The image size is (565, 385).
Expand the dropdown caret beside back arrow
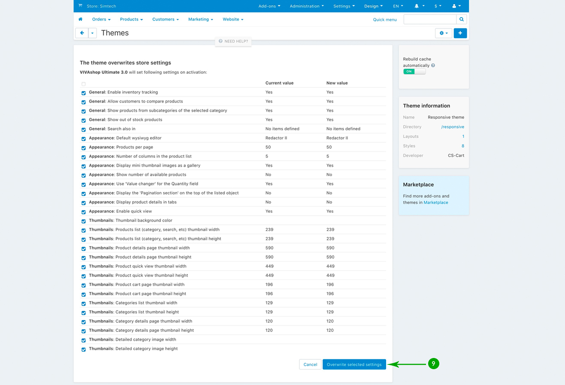[92, 33]
